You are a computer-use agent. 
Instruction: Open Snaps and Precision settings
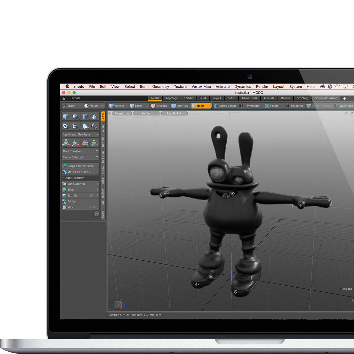(80, 166)
